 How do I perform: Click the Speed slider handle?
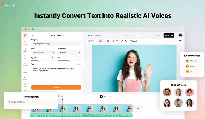pos(39,61)
